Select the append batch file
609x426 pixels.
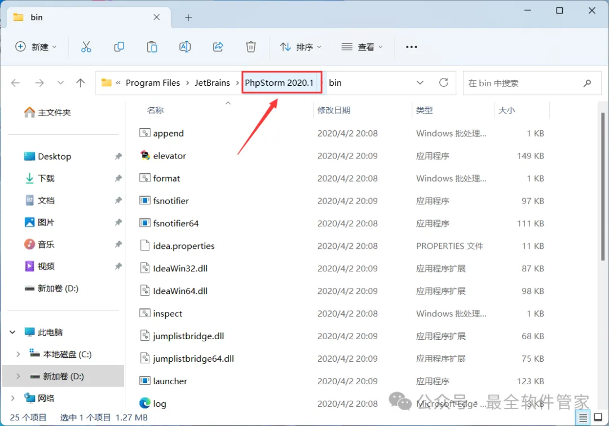(x=169, y=133)
